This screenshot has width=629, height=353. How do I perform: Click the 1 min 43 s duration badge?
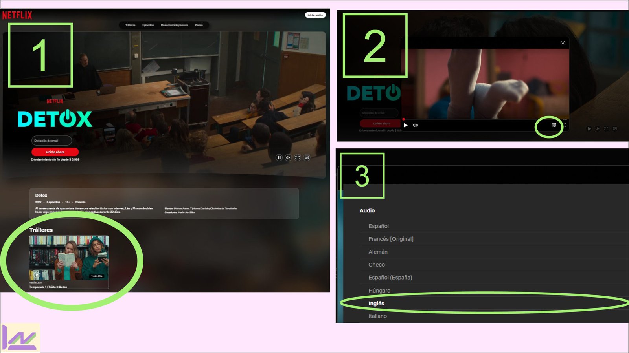pos(97,276)
